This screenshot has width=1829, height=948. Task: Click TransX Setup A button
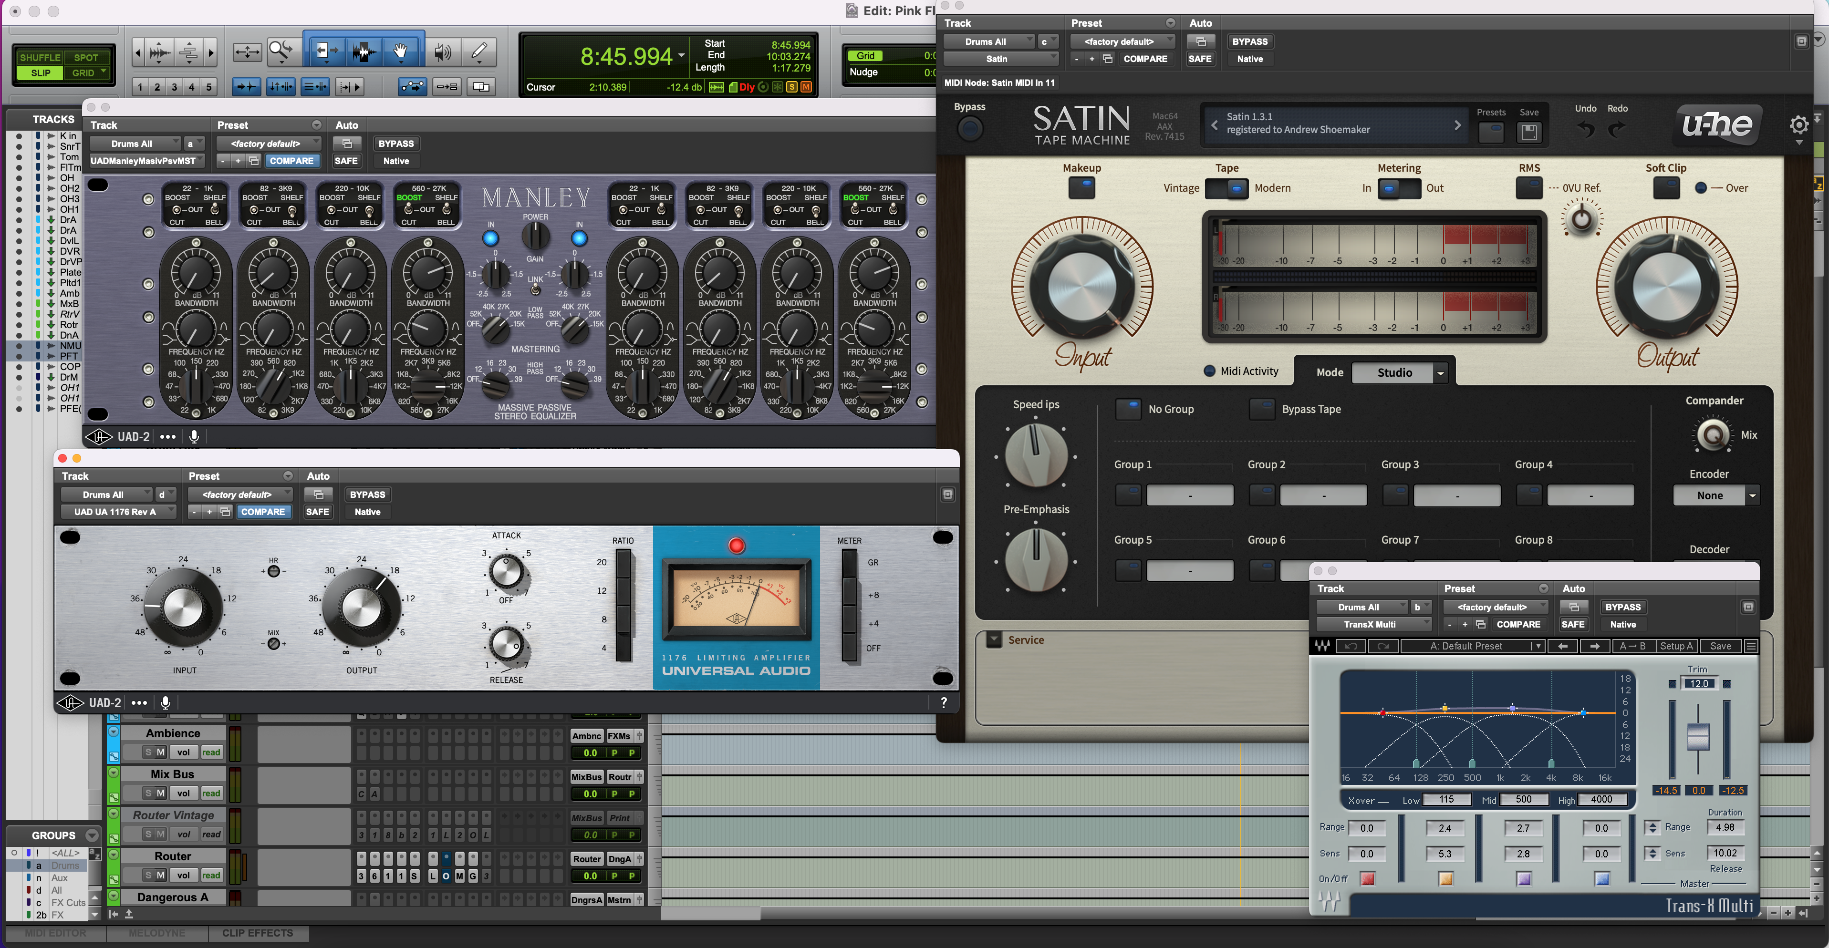tap(1676, 646)
